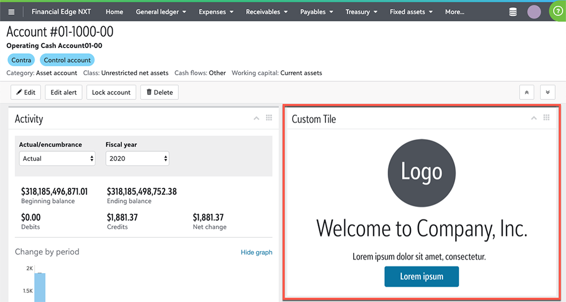Collapse the Custom Tile chevron
The height and width of the screenshot is (302, 566).
(533, 118)
